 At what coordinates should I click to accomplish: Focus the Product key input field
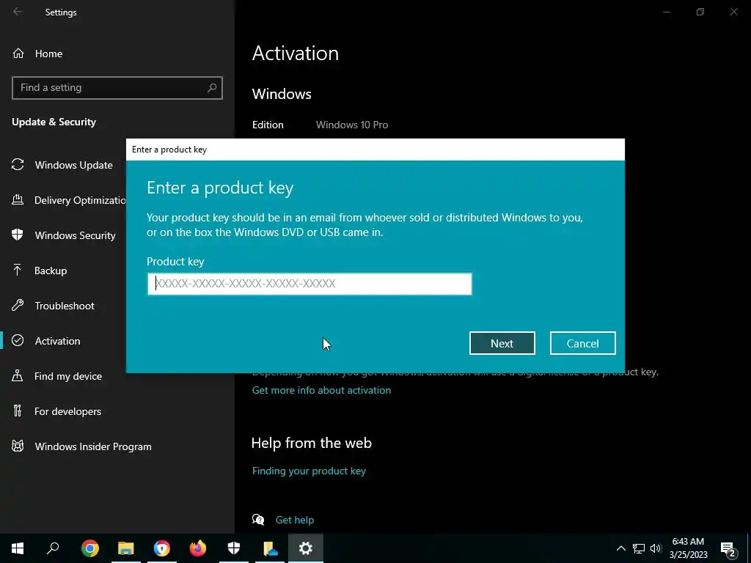point(309,284)
